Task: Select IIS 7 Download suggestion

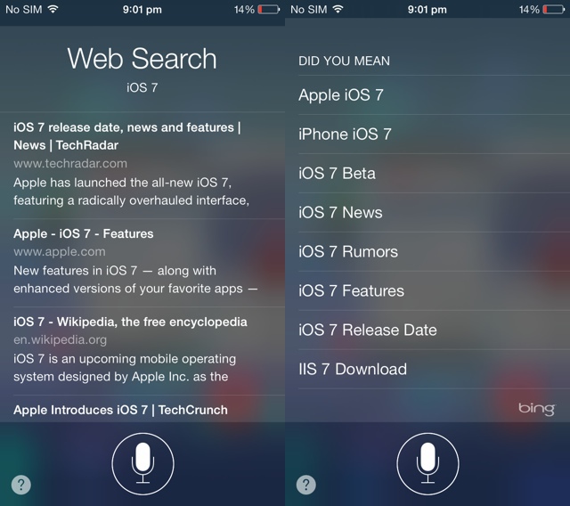Action: 434,369
